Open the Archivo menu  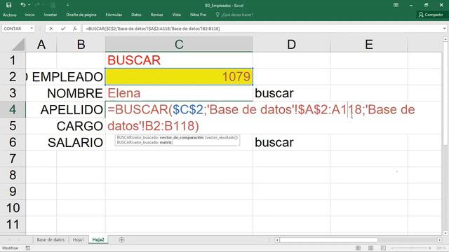[9, 15]
